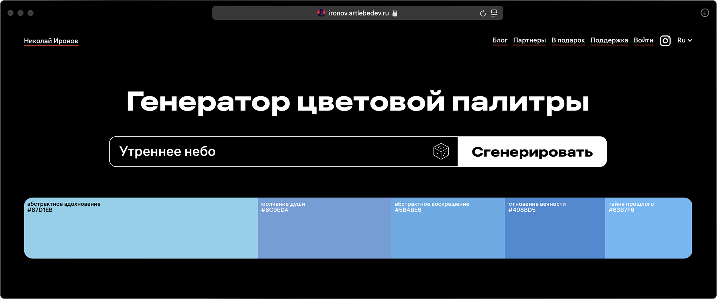The height and width of the screenshot is (299, 717).
Task: Open the Блог menu link
Action: click(x=500, y=40)
